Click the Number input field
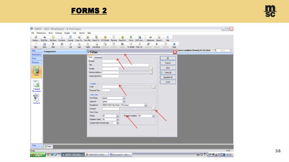 coord(111,61)
